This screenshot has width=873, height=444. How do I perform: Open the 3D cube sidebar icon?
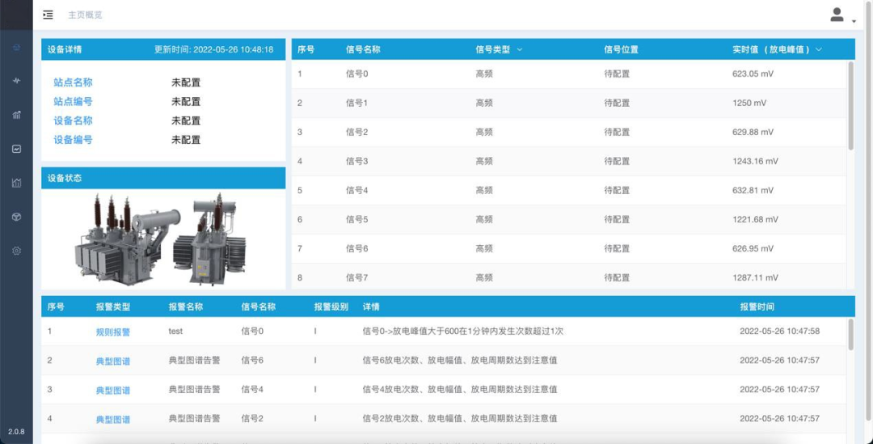[x=16, y=217]
